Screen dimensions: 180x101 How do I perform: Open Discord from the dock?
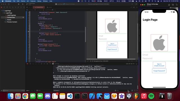click(48, 96)
